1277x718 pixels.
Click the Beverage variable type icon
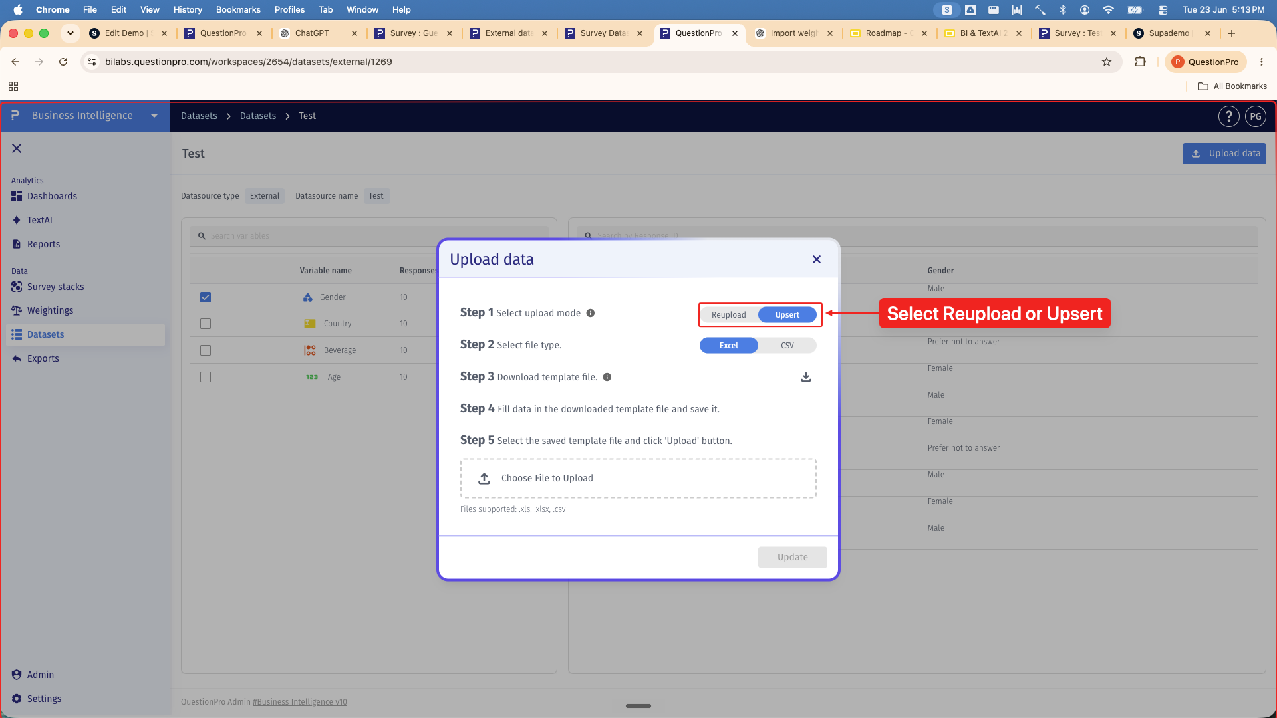click(x=310, y=350)
